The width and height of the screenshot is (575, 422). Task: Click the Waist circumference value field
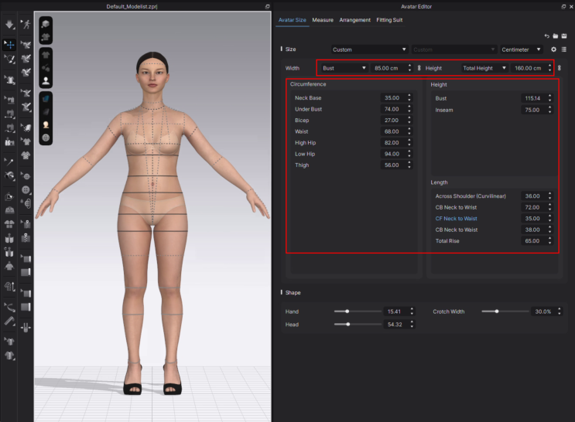point(393,131)
